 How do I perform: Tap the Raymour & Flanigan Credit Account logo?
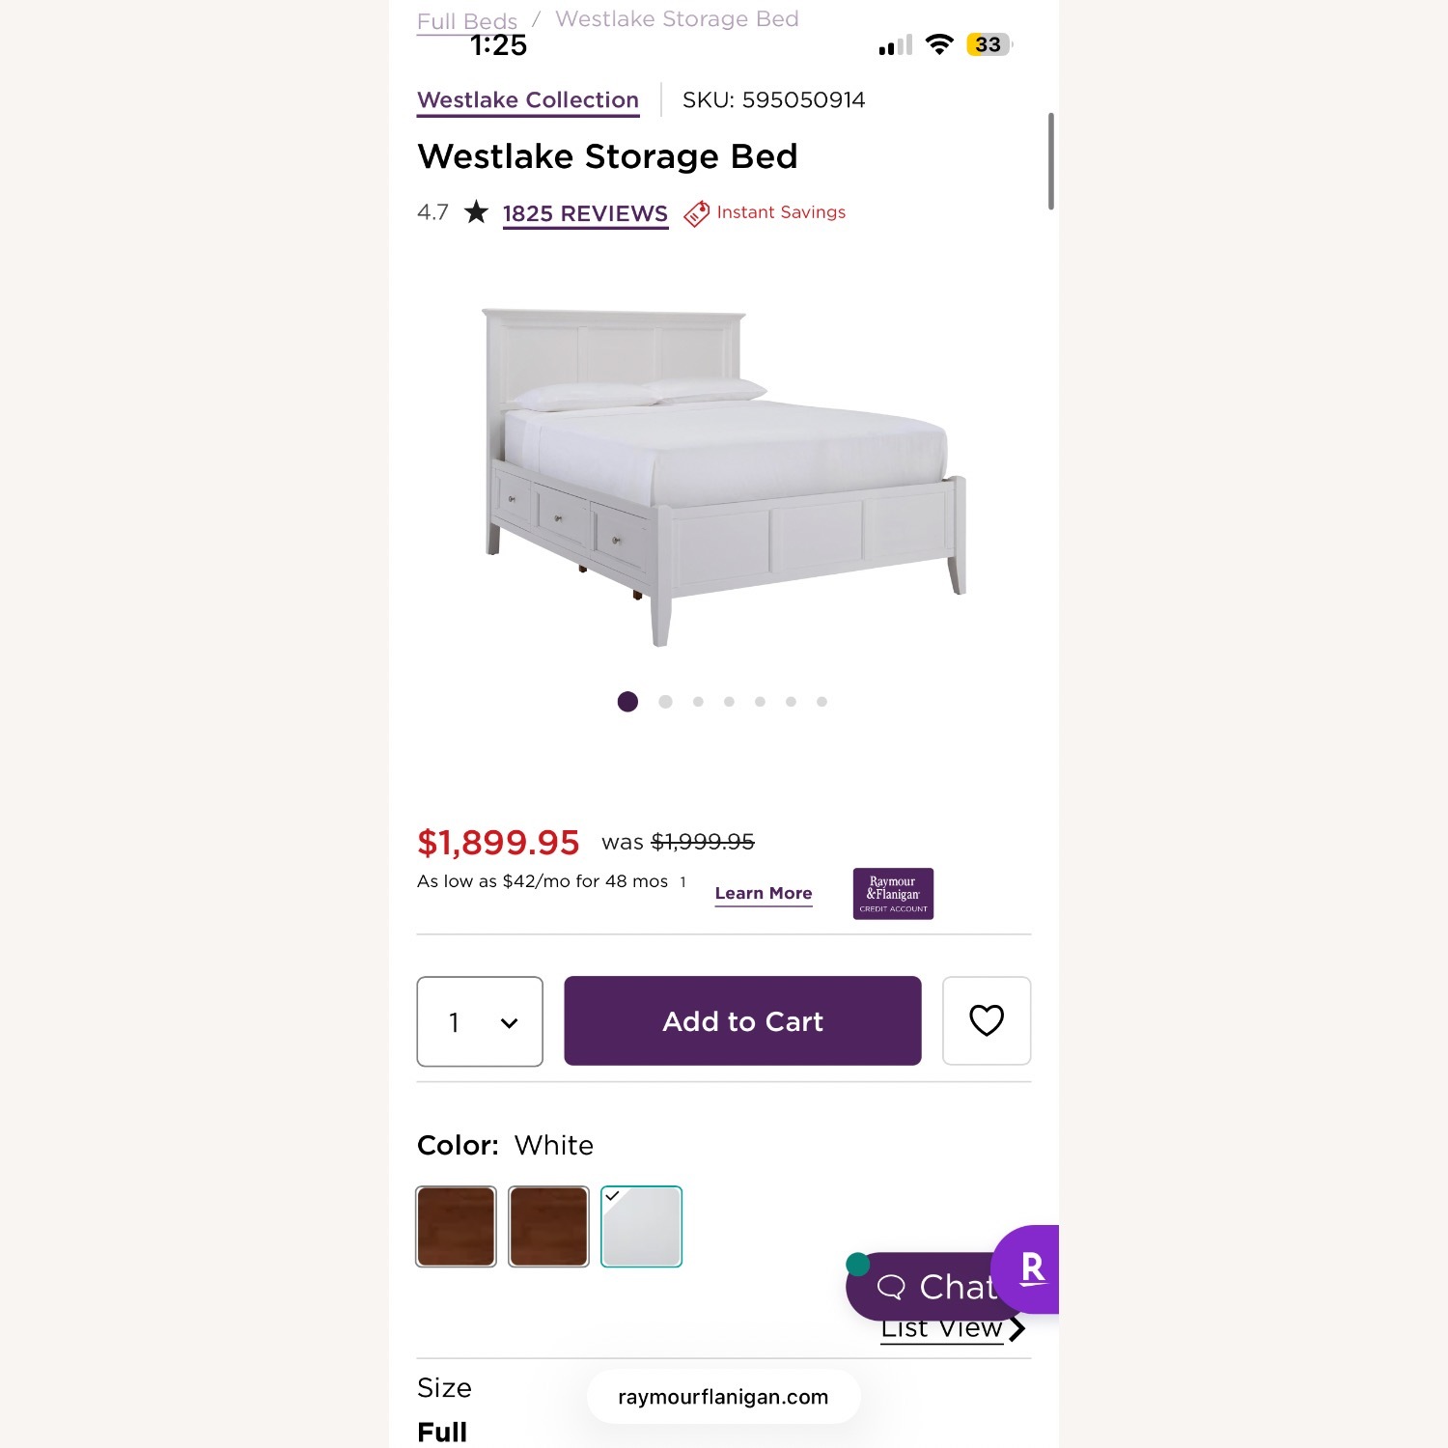point(893,893)
